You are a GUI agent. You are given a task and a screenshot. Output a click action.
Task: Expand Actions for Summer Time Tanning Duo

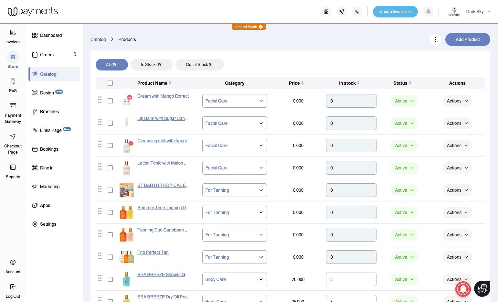click(457, 212)
